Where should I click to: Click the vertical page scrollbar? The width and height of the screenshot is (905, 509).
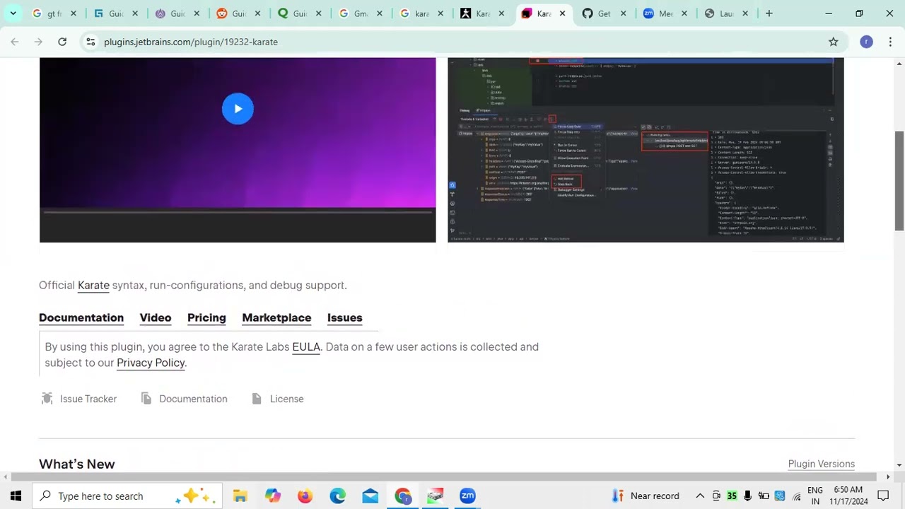point(899,180)
